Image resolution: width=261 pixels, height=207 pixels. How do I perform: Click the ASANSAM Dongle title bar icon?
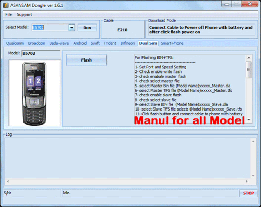click(x=6, y=5)
